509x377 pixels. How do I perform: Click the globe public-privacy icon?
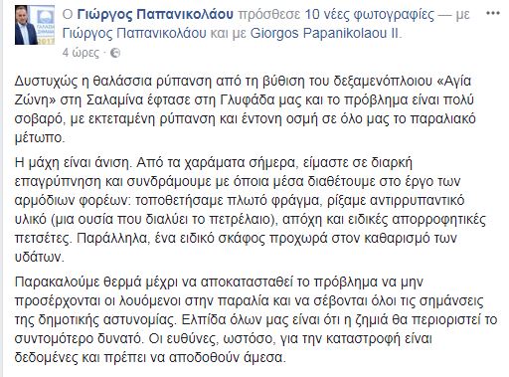pyautogui.click(x=115, y=53)
